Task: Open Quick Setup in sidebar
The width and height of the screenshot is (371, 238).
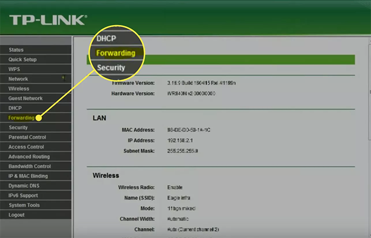Action: coord(23,60)
